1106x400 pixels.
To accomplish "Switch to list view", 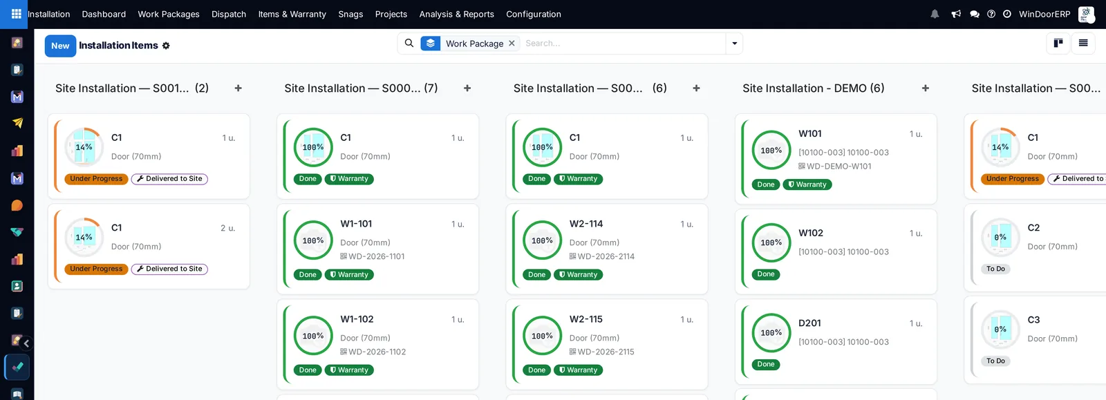I will (x=1083, y=44).
